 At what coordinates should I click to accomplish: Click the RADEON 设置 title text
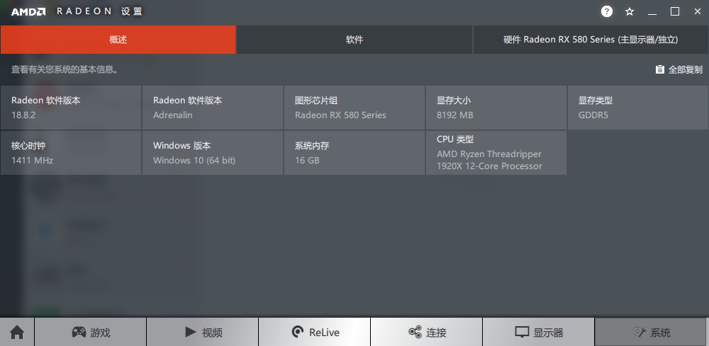tap(99, 12)
